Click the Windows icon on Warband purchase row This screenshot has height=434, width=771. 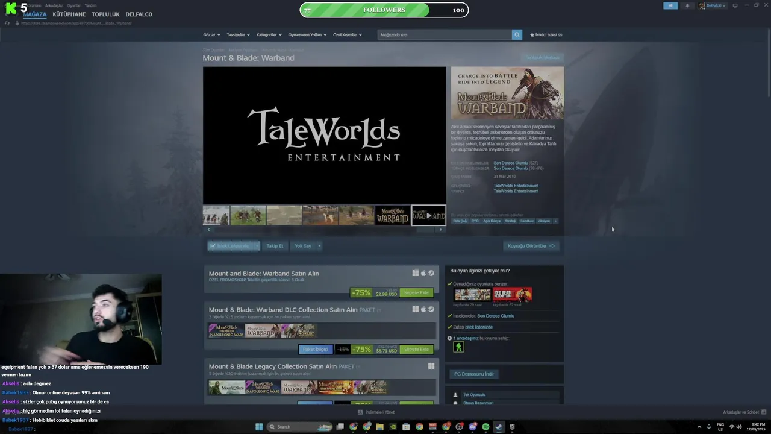(416, 273)
